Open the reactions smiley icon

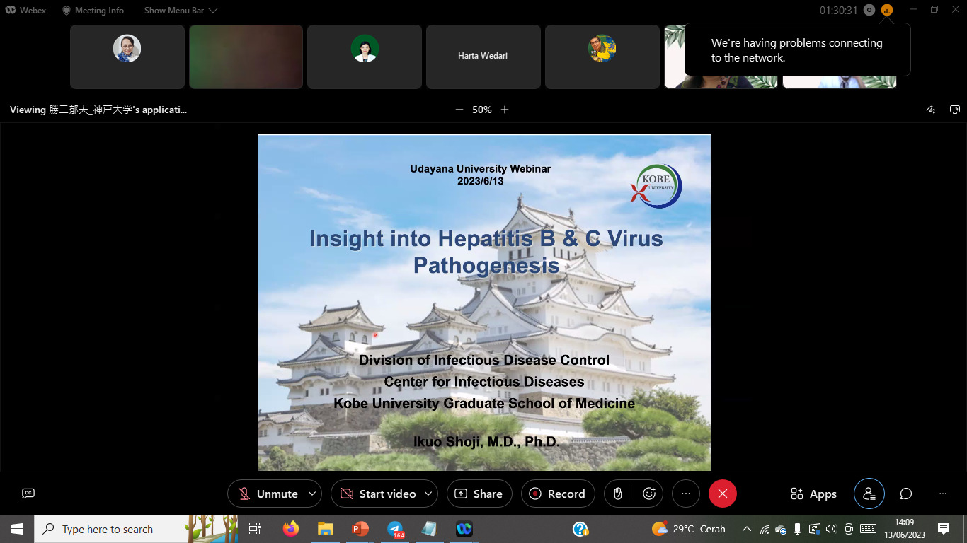point(649,494)
